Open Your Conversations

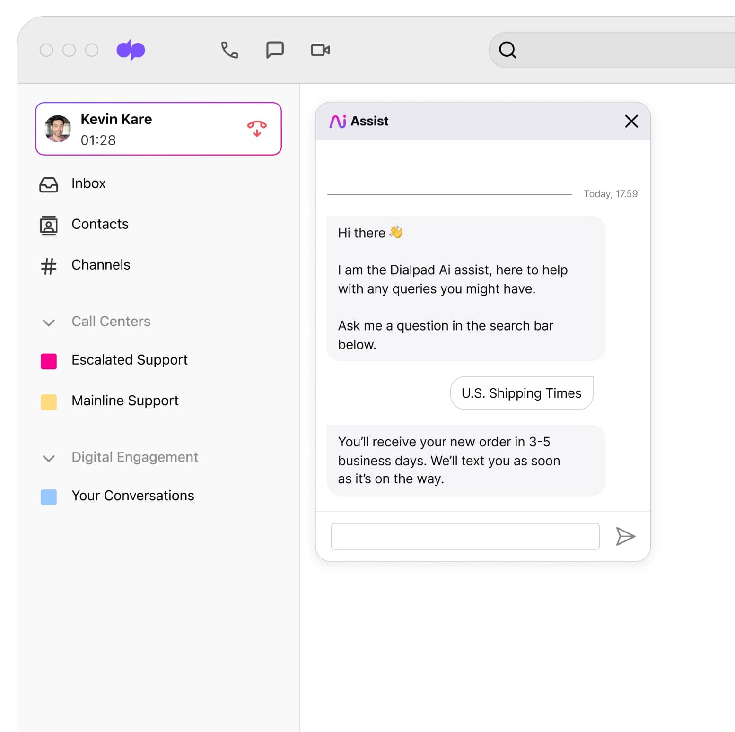(132, 496)
